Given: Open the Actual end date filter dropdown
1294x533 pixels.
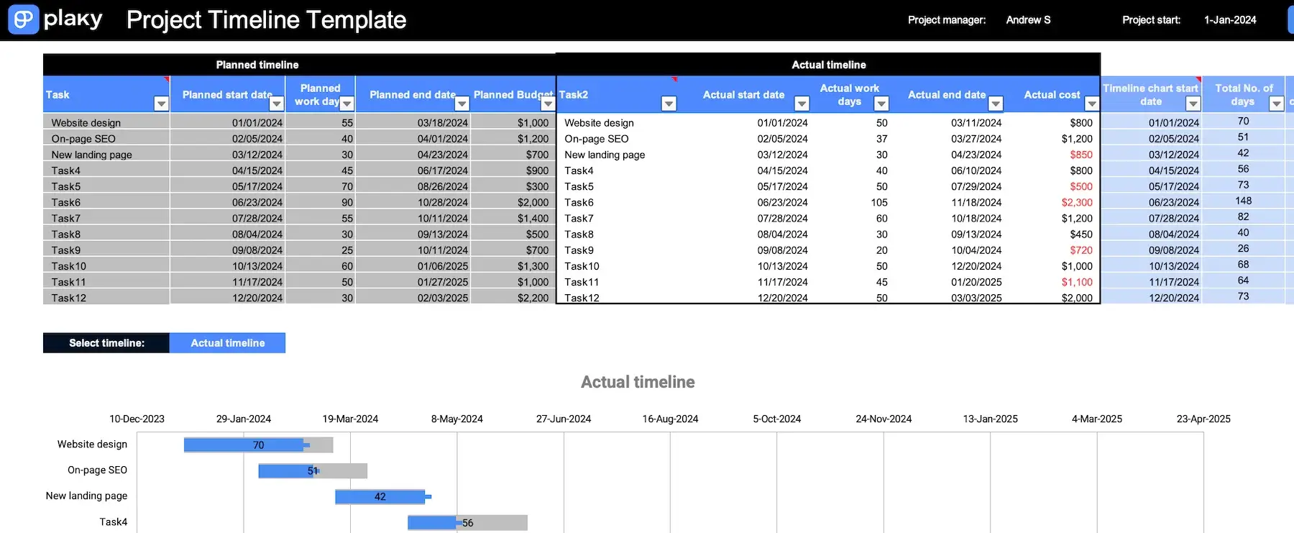Looking at the screenshot, I should [x=996, y=104].
